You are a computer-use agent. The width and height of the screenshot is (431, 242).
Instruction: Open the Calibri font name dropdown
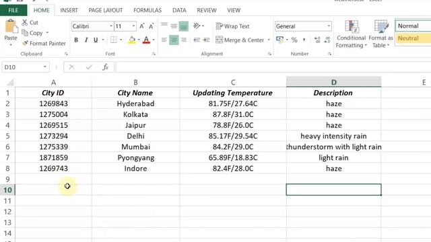(x=111, y=26)
